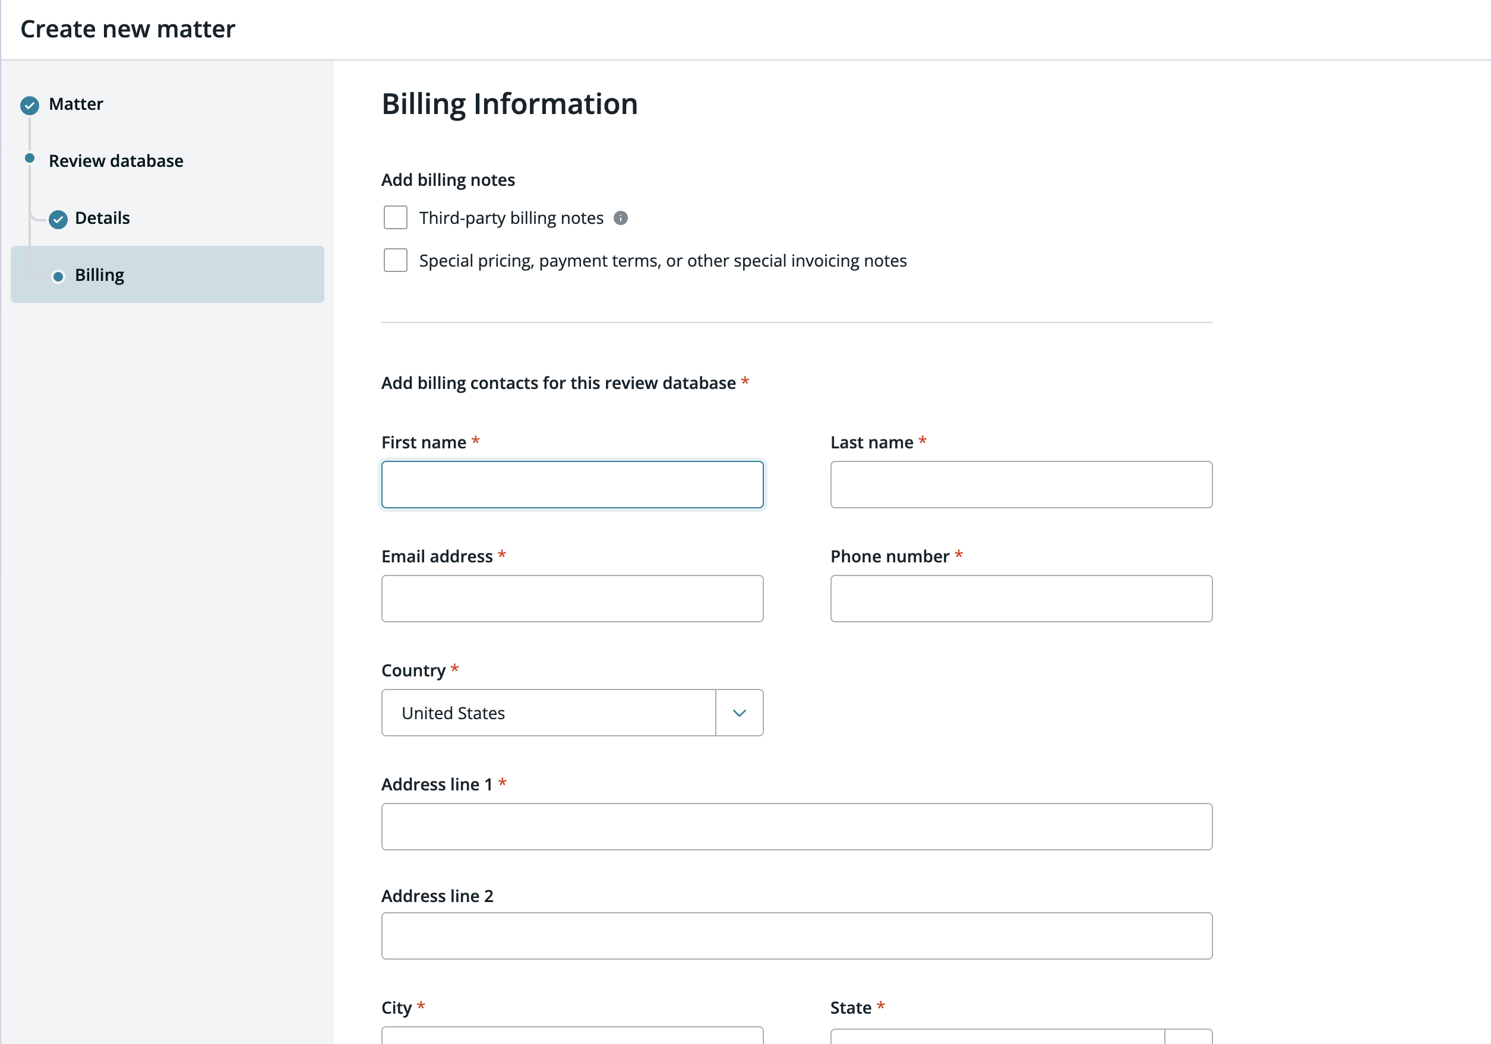Click the Phone number label
Viewport: 1491px width, 1044px height.
890,556
